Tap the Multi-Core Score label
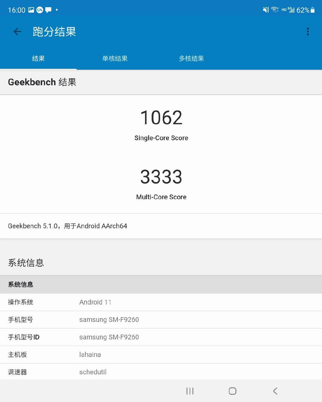The image size is (322, 402). [161, 197]
